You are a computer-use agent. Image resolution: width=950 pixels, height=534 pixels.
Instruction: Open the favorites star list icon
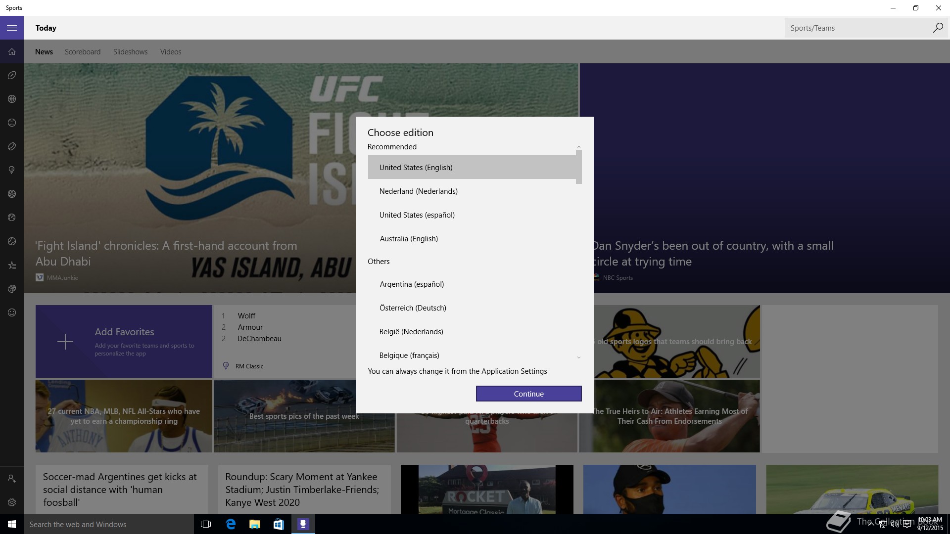[x=12, y=265]
